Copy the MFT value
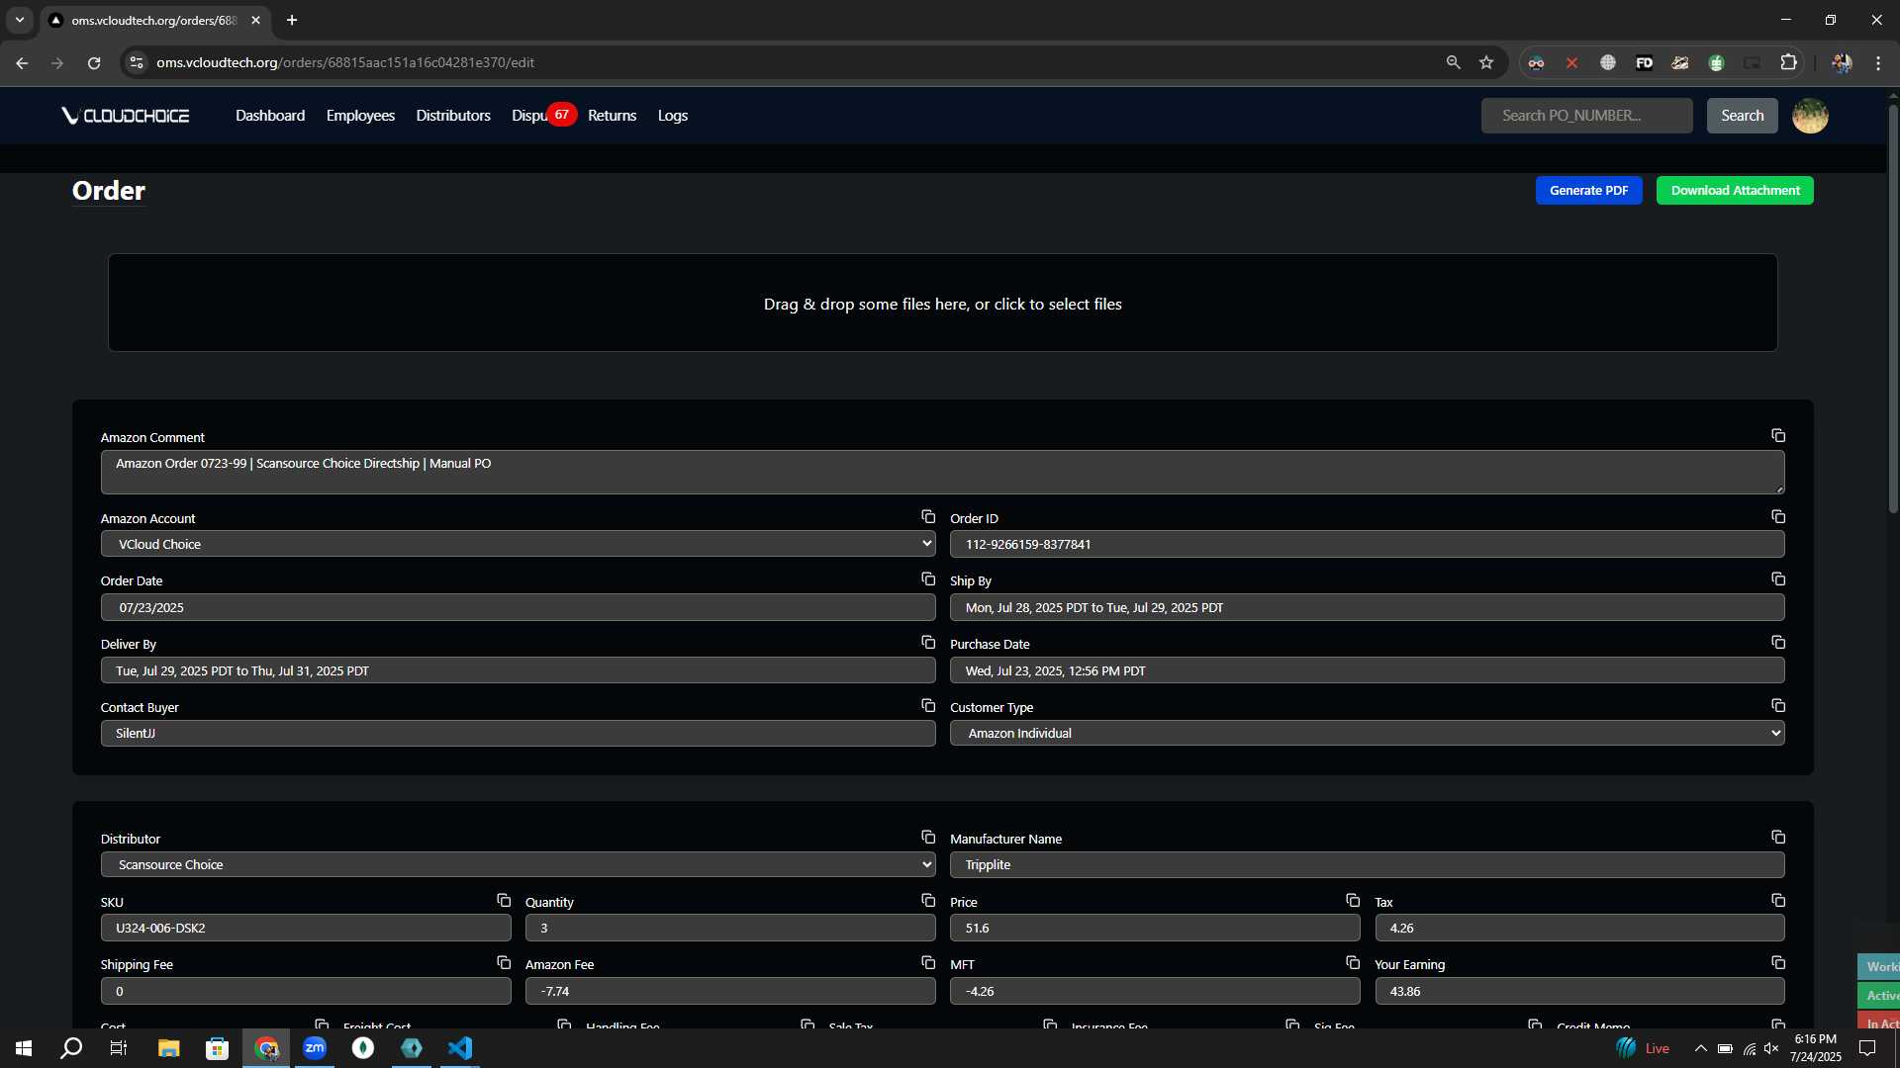The image size is (1900, 1068). point(1353,963)
